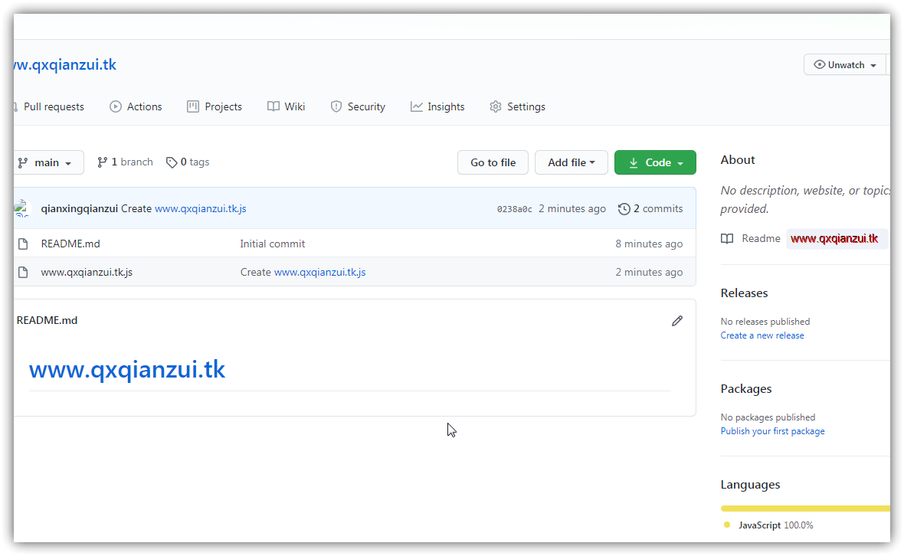Open the Wiki book icon
Image resolution: width=904 pixels, height=556 pixels.
point(273,106)
